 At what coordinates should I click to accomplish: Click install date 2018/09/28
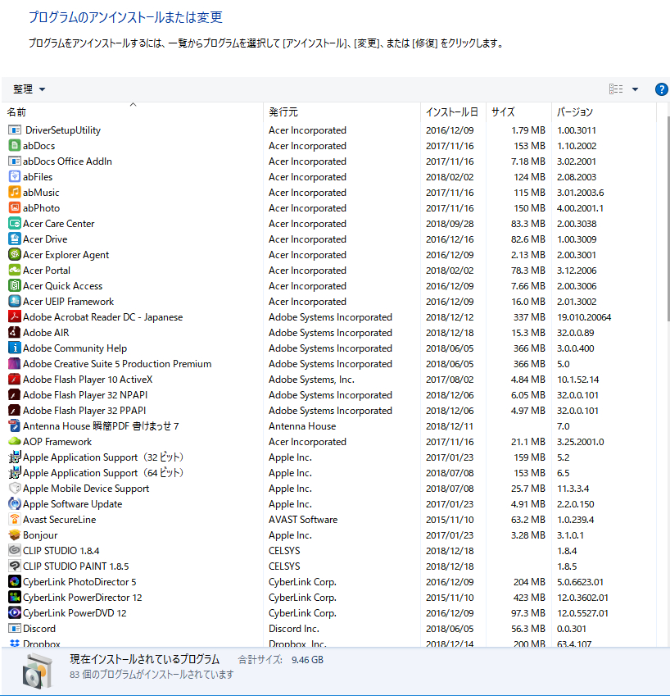click(x=450, y=223)
